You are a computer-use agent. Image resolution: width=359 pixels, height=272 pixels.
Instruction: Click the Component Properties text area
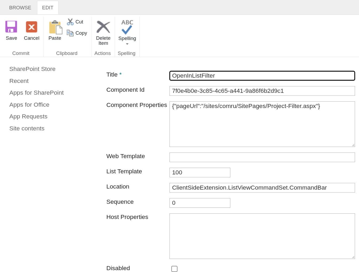pyautogui.click(x=262, y=124)
